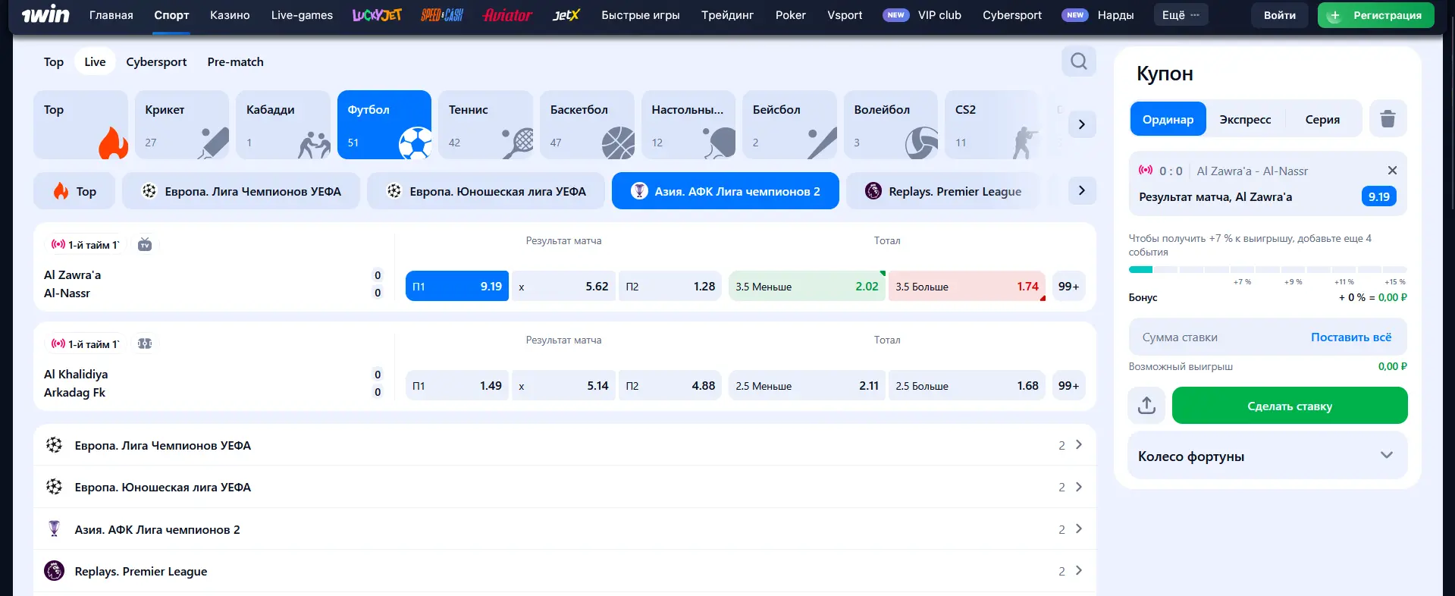The width and height of the screenshot is (1455, 596).
Task: Select the Серия bet type
Action: pyautogui.click(x=1322, y=120)
